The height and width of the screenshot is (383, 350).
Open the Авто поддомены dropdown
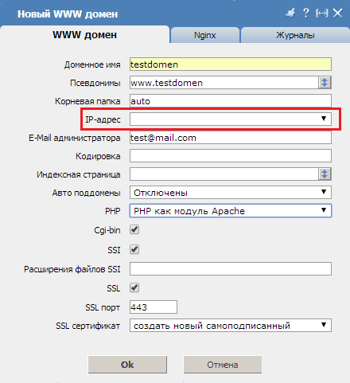[231, 193]
